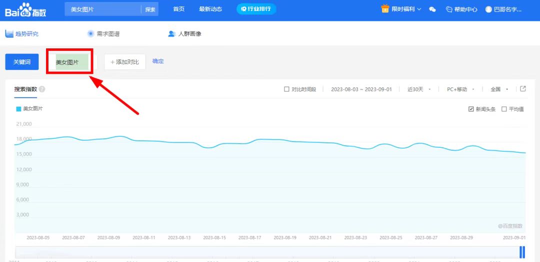
Task: Click the 探索 search button
Action: coord(150,9)
